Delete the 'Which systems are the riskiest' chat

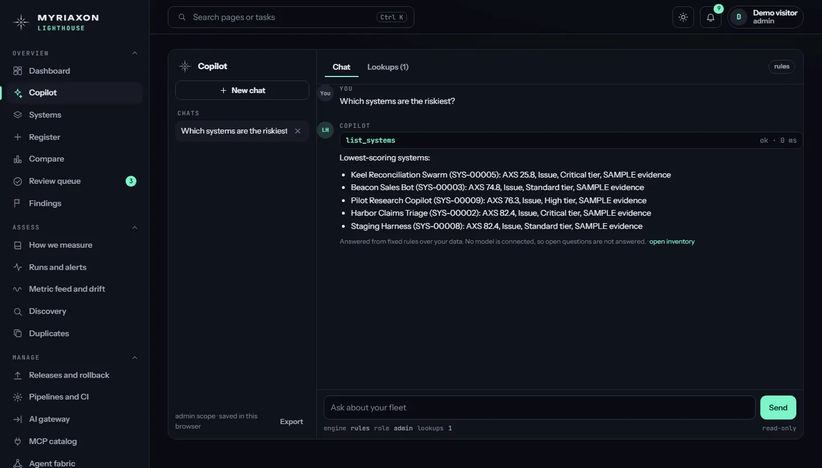click(x=297, y=131)
